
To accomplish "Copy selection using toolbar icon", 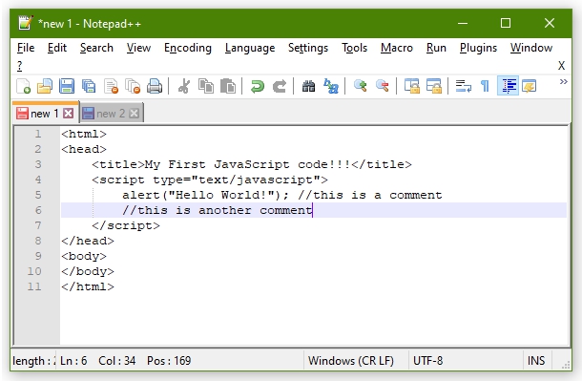I will click(x=206, y=86).
